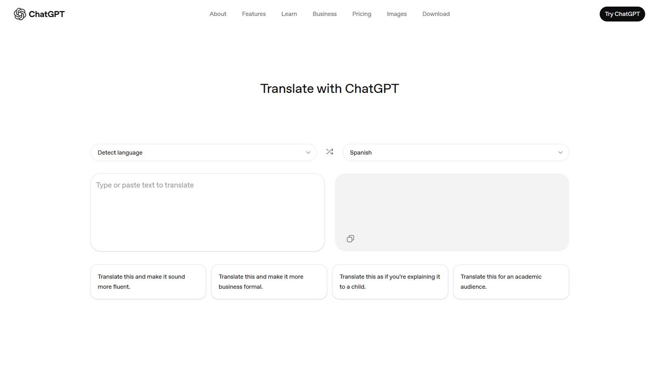Open the About menu item
This screenshot has height=374, width=659.
218,14
